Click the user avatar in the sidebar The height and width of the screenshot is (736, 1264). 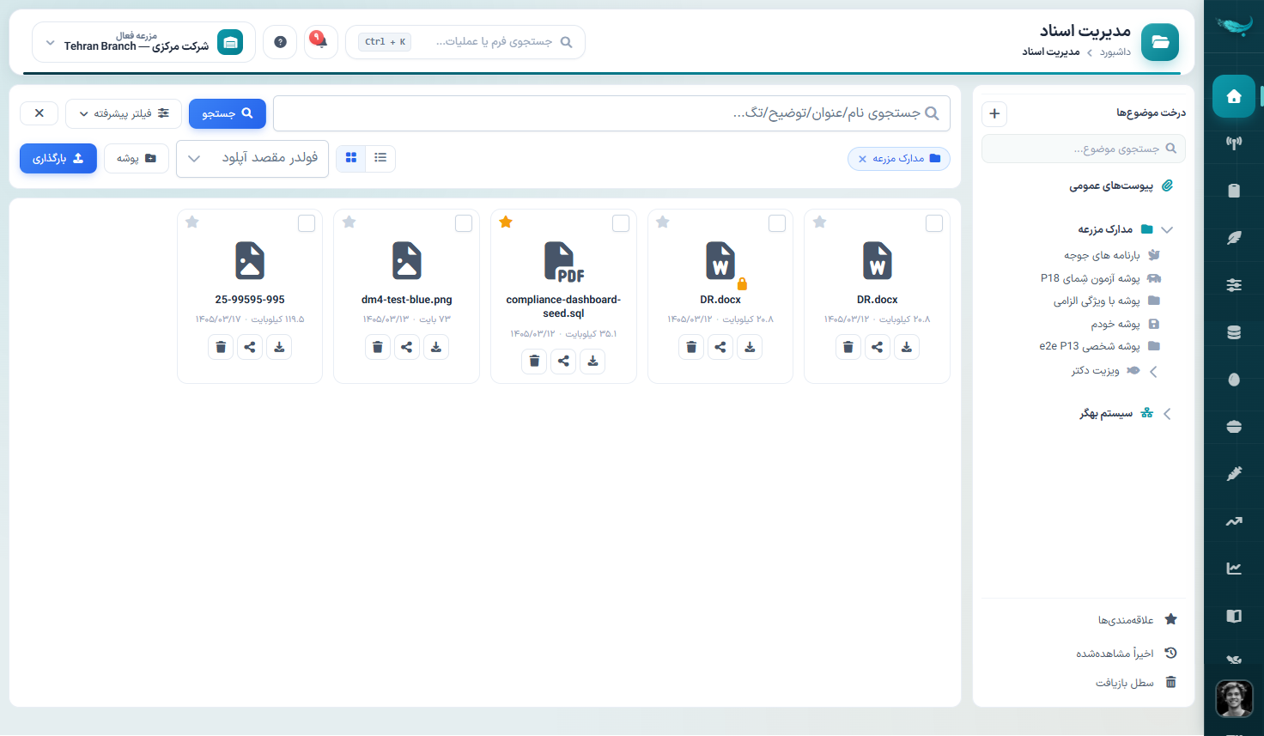(x=1234, y=699)
